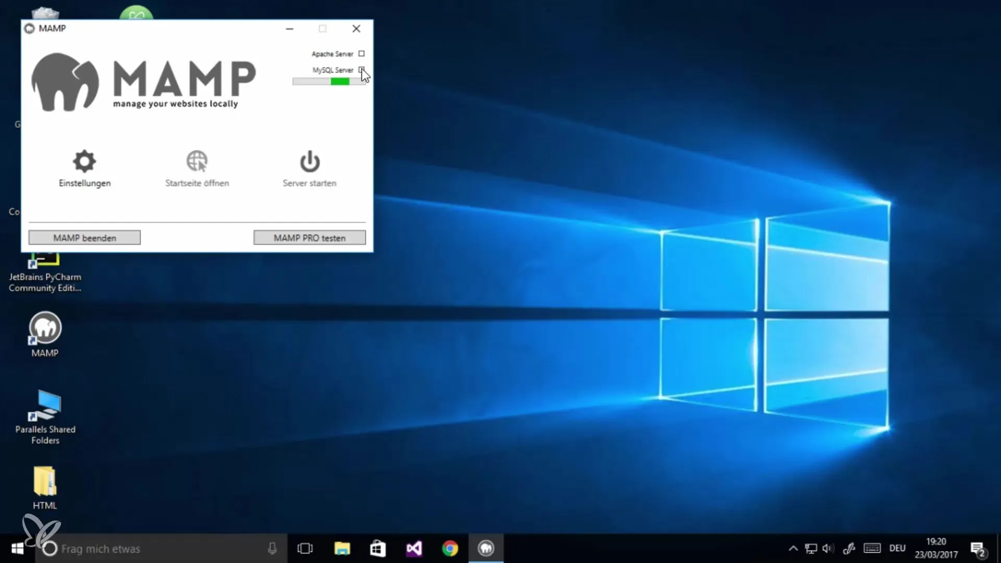Click the MAMP elephant logo
The height and width of the screenshot is (563, 1001).
65,82
